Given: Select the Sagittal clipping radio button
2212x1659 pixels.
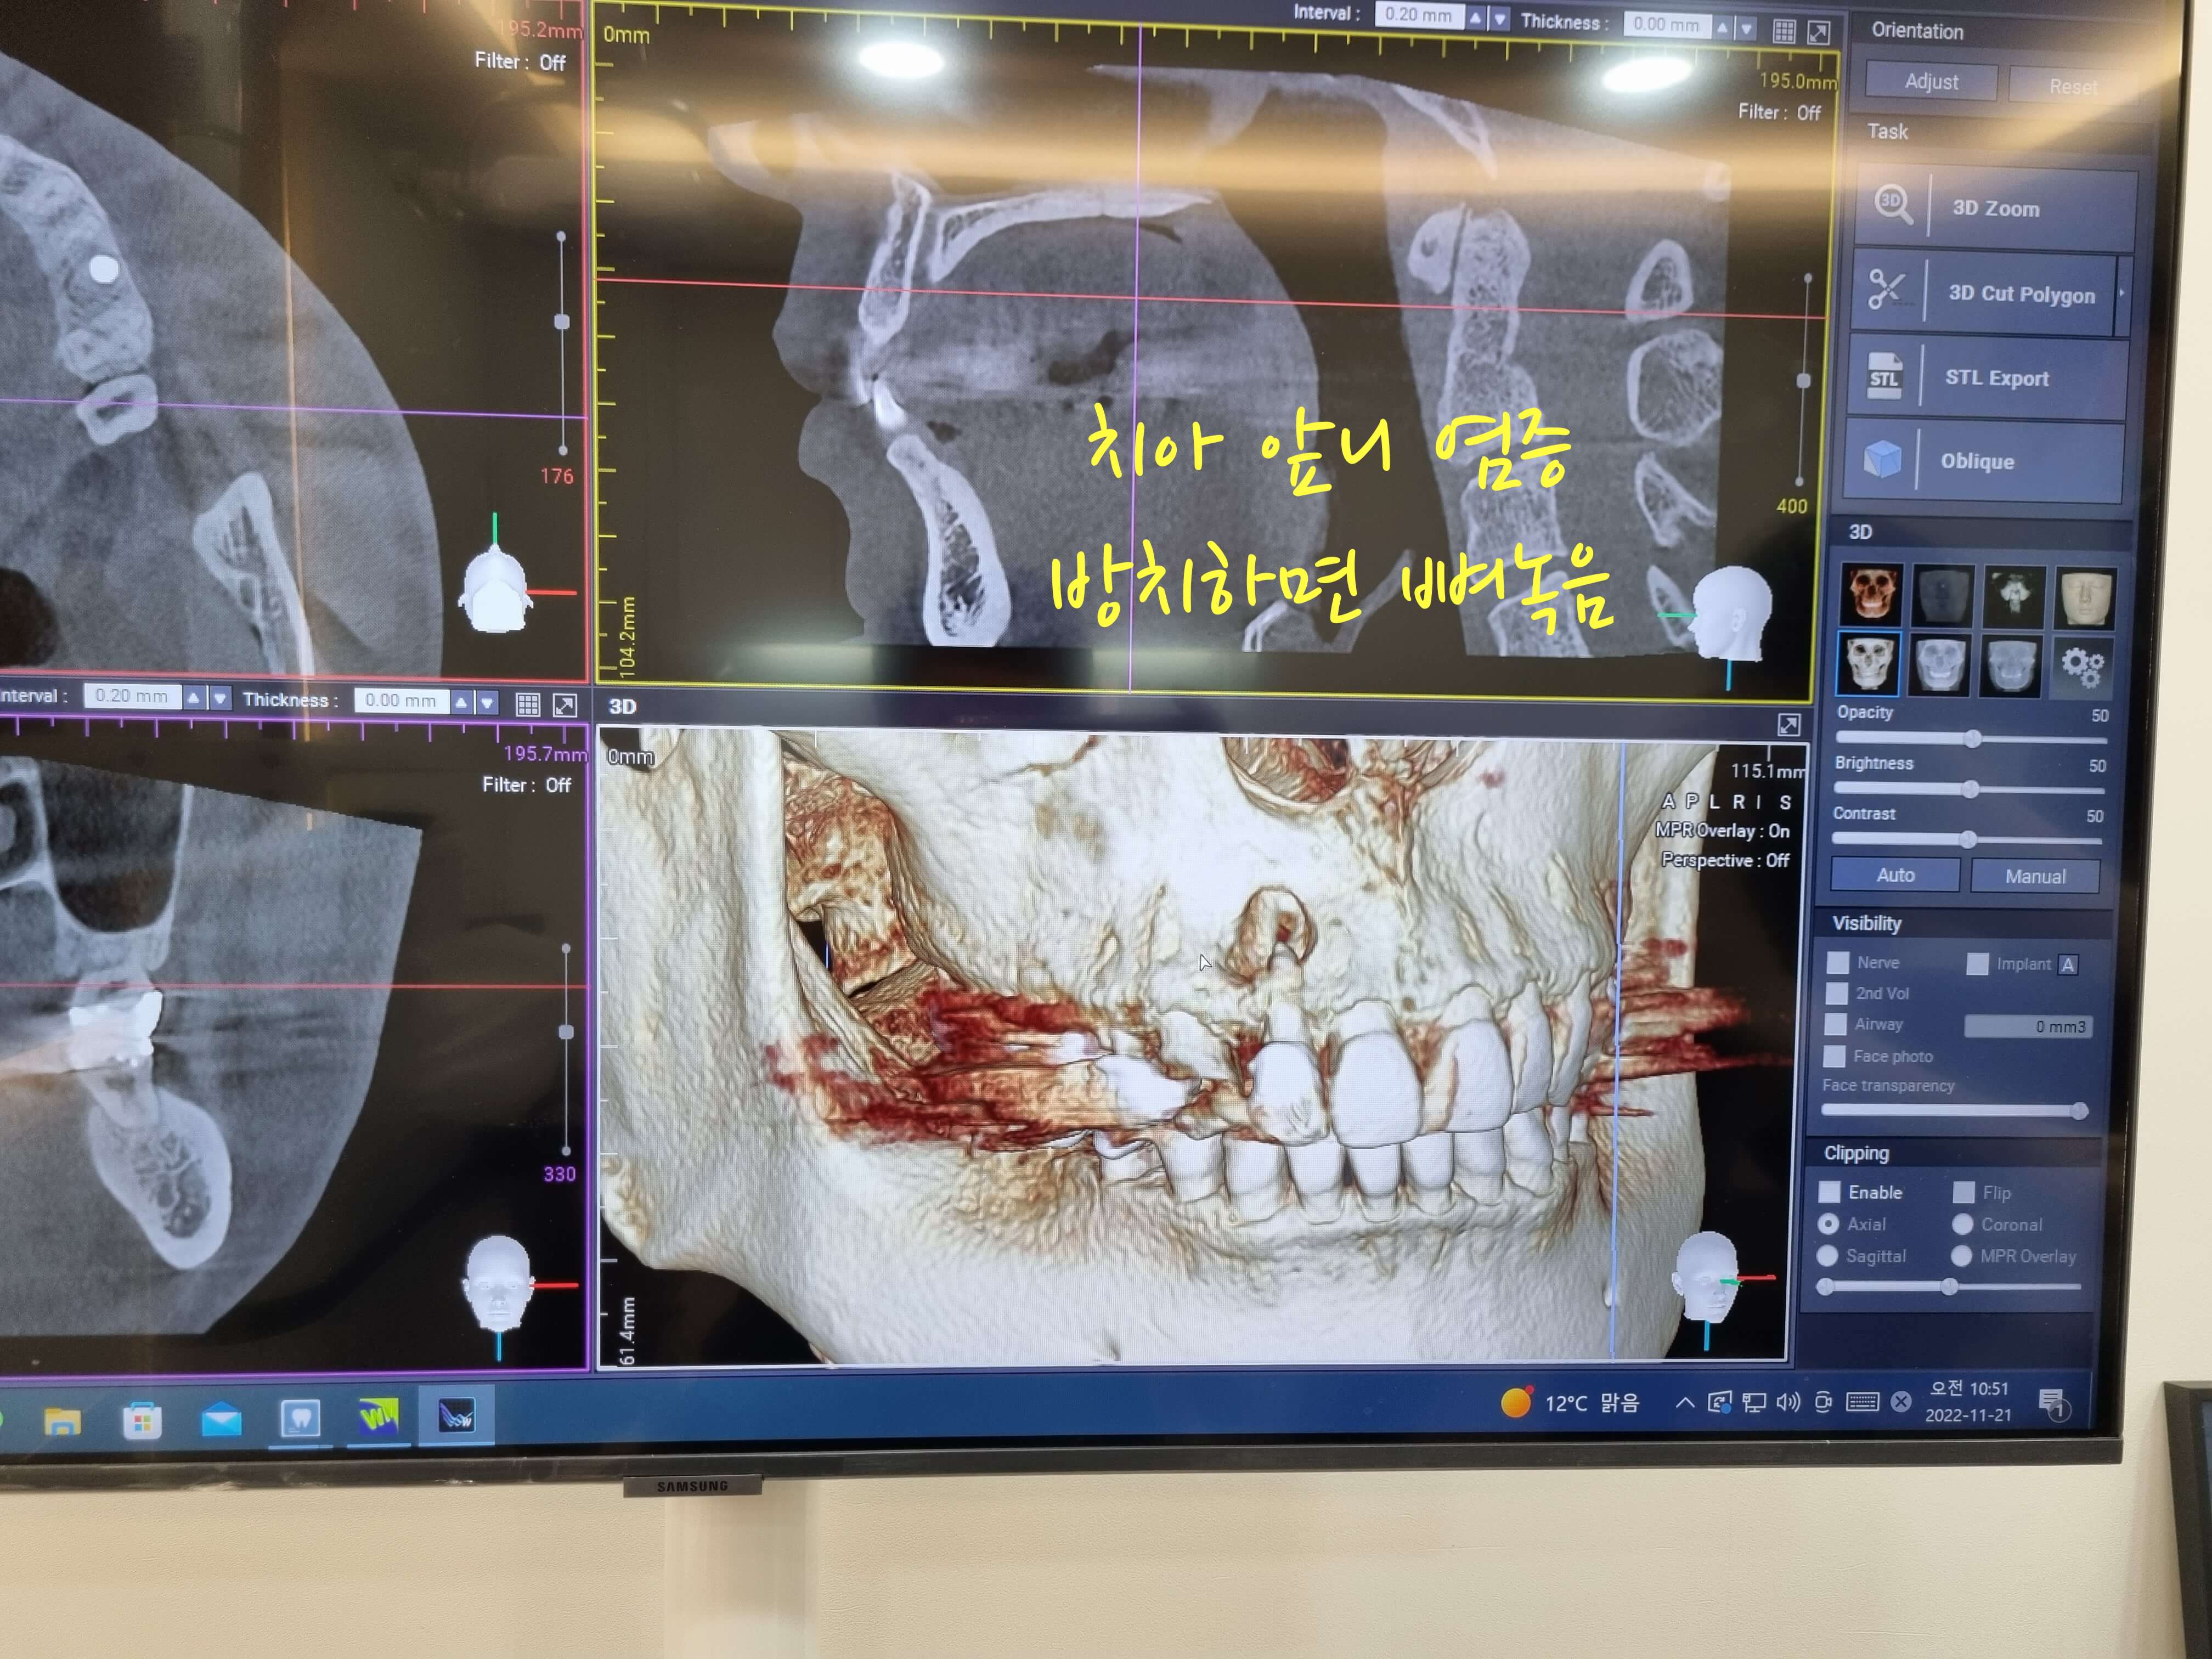Looking at the screenshot, I should [1828, 1255].
